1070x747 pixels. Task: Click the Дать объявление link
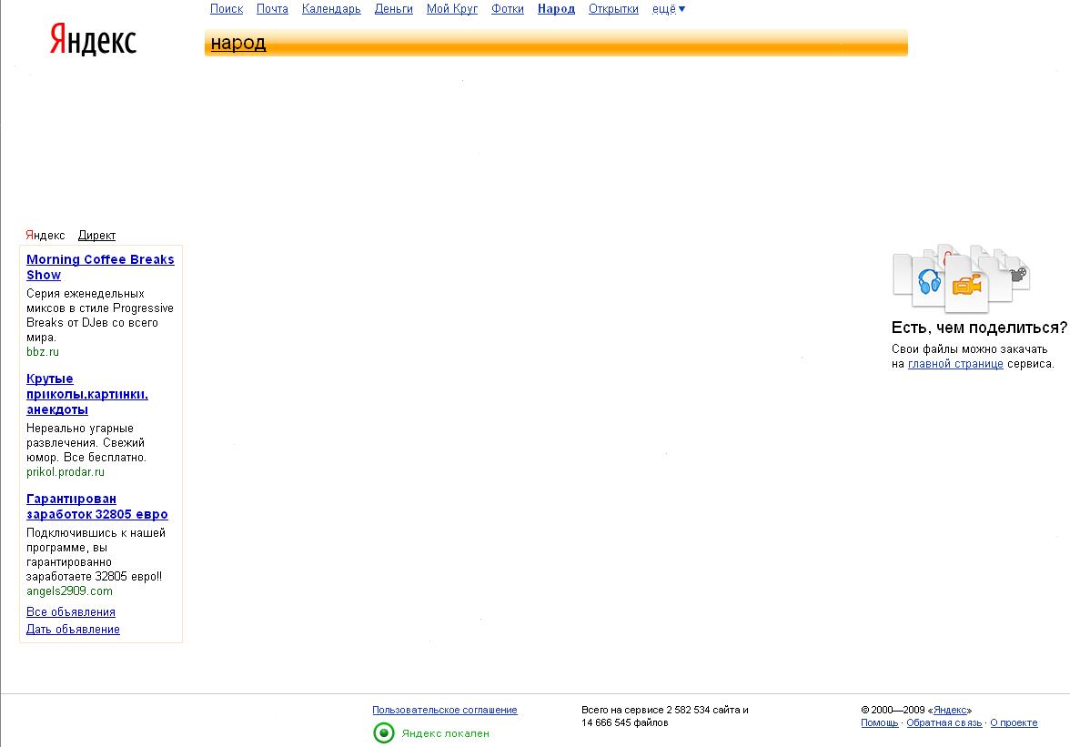[73, 629]
